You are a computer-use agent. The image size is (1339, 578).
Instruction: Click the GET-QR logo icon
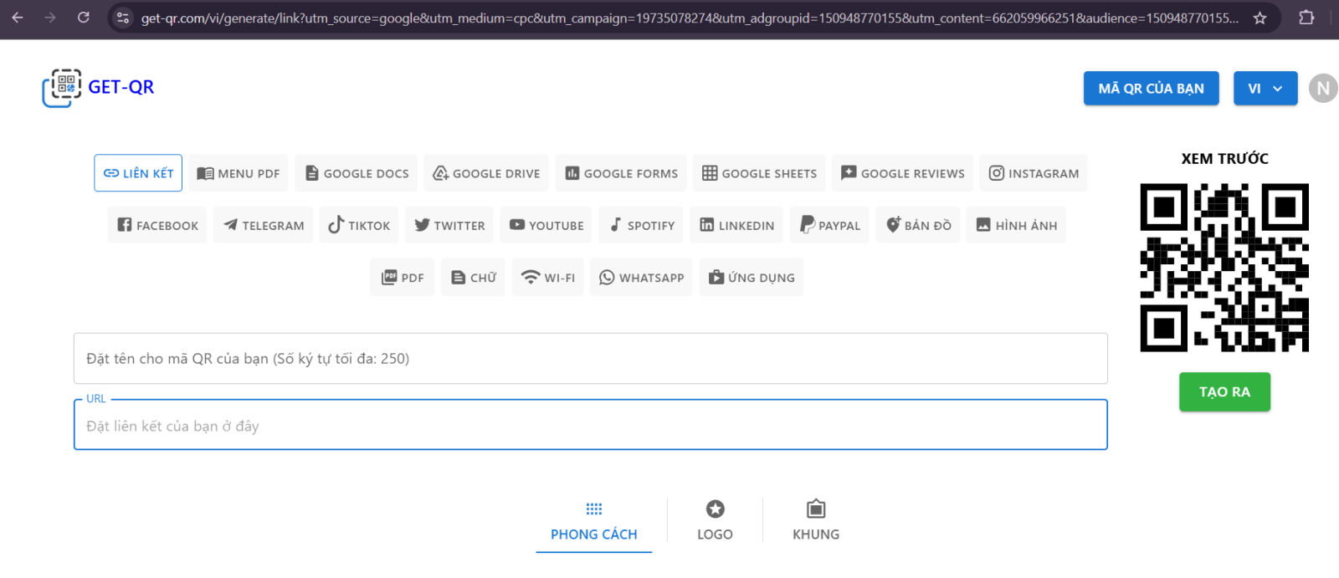[x=62, y=88]
